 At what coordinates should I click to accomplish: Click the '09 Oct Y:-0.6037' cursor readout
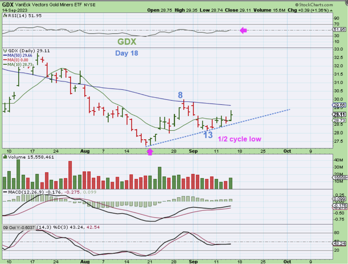coord(19,228)
